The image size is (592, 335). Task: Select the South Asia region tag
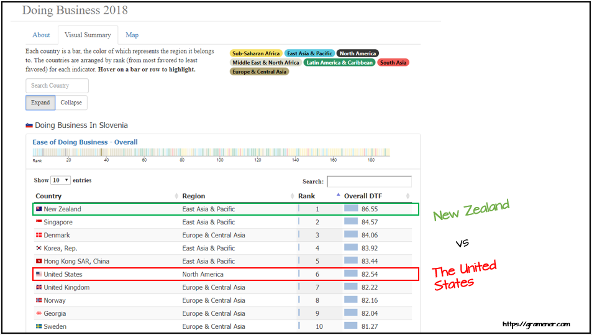[393, 63]
